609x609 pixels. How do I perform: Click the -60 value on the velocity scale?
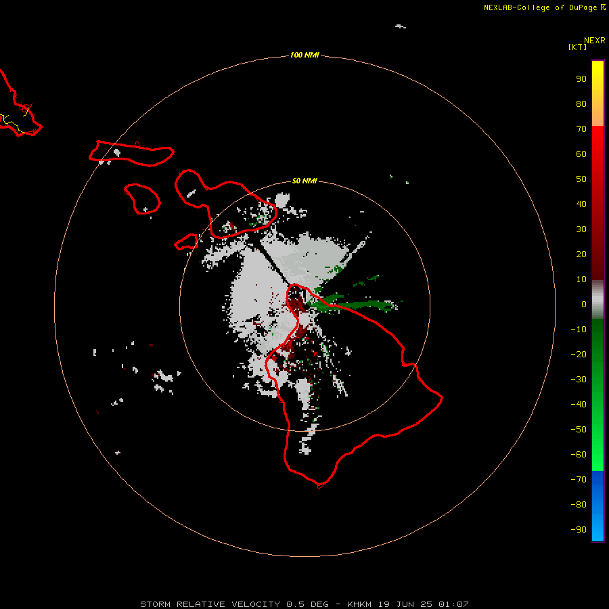tap(579, 455)
